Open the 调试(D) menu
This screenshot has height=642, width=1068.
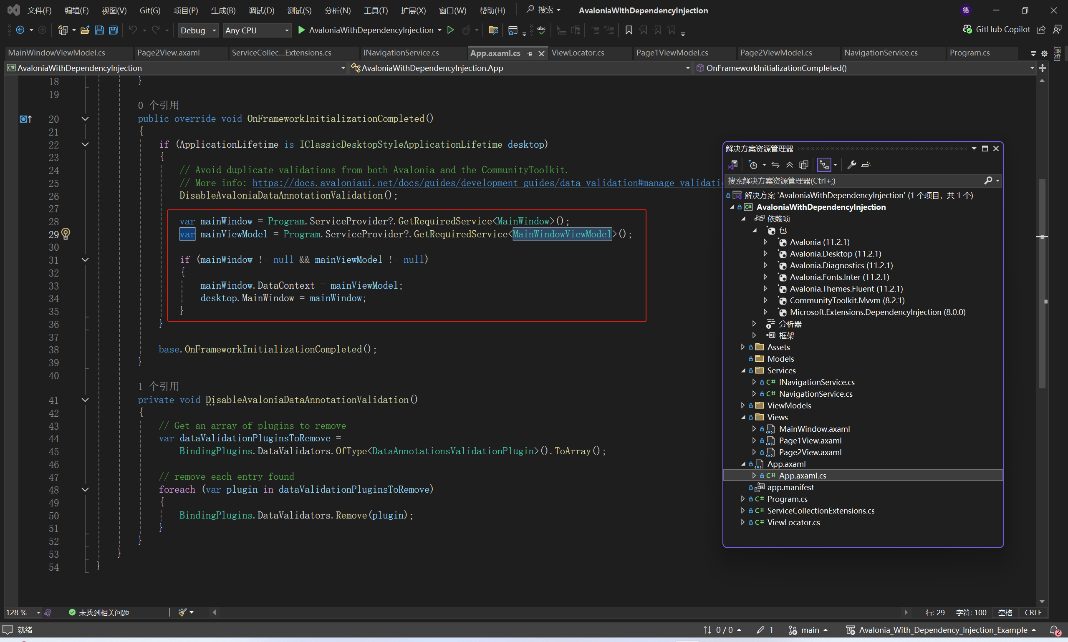261,10
